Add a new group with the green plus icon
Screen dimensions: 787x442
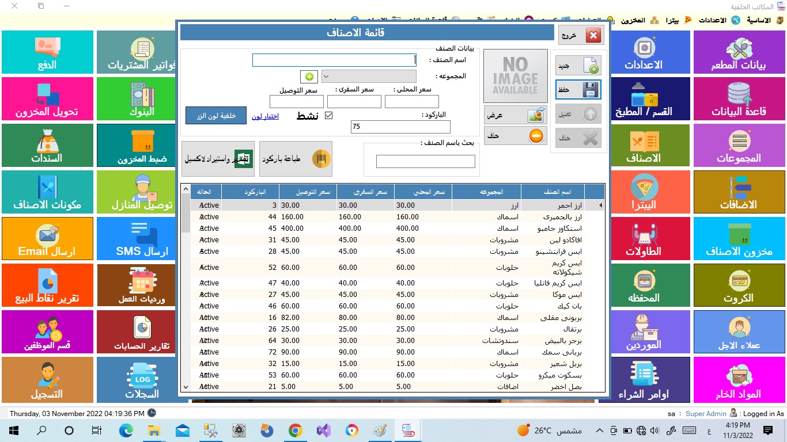click(309, 77)
